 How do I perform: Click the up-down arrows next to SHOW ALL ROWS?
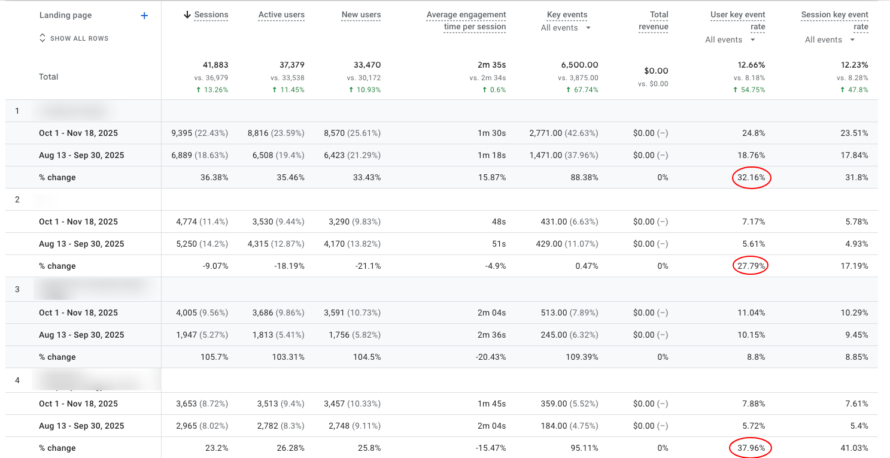(x=42, y=37)
